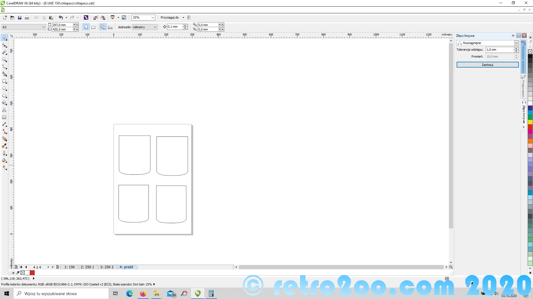The image size is (533, 299).
Task: Select the Shape edit tool
Action: coord(4,45)
